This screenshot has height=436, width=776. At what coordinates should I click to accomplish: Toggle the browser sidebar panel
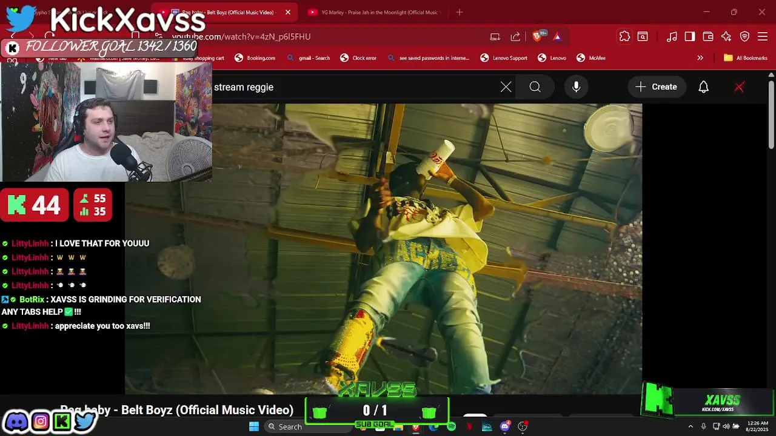coord(690,37)
